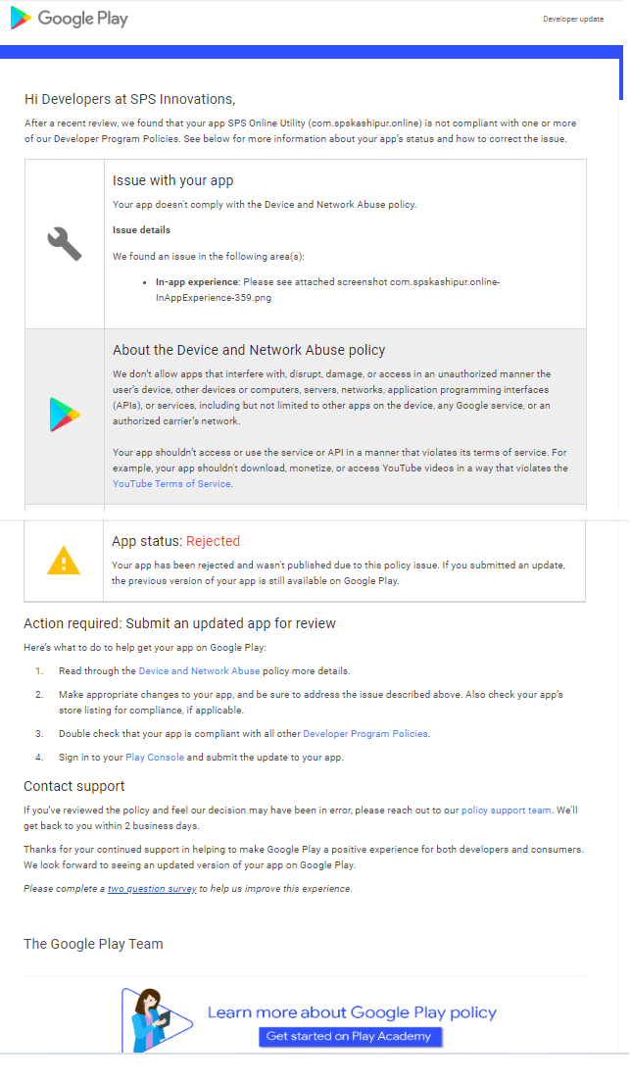Click the Rejected app status text
Screen dimensions: 631x1082
tap(213, 542)
